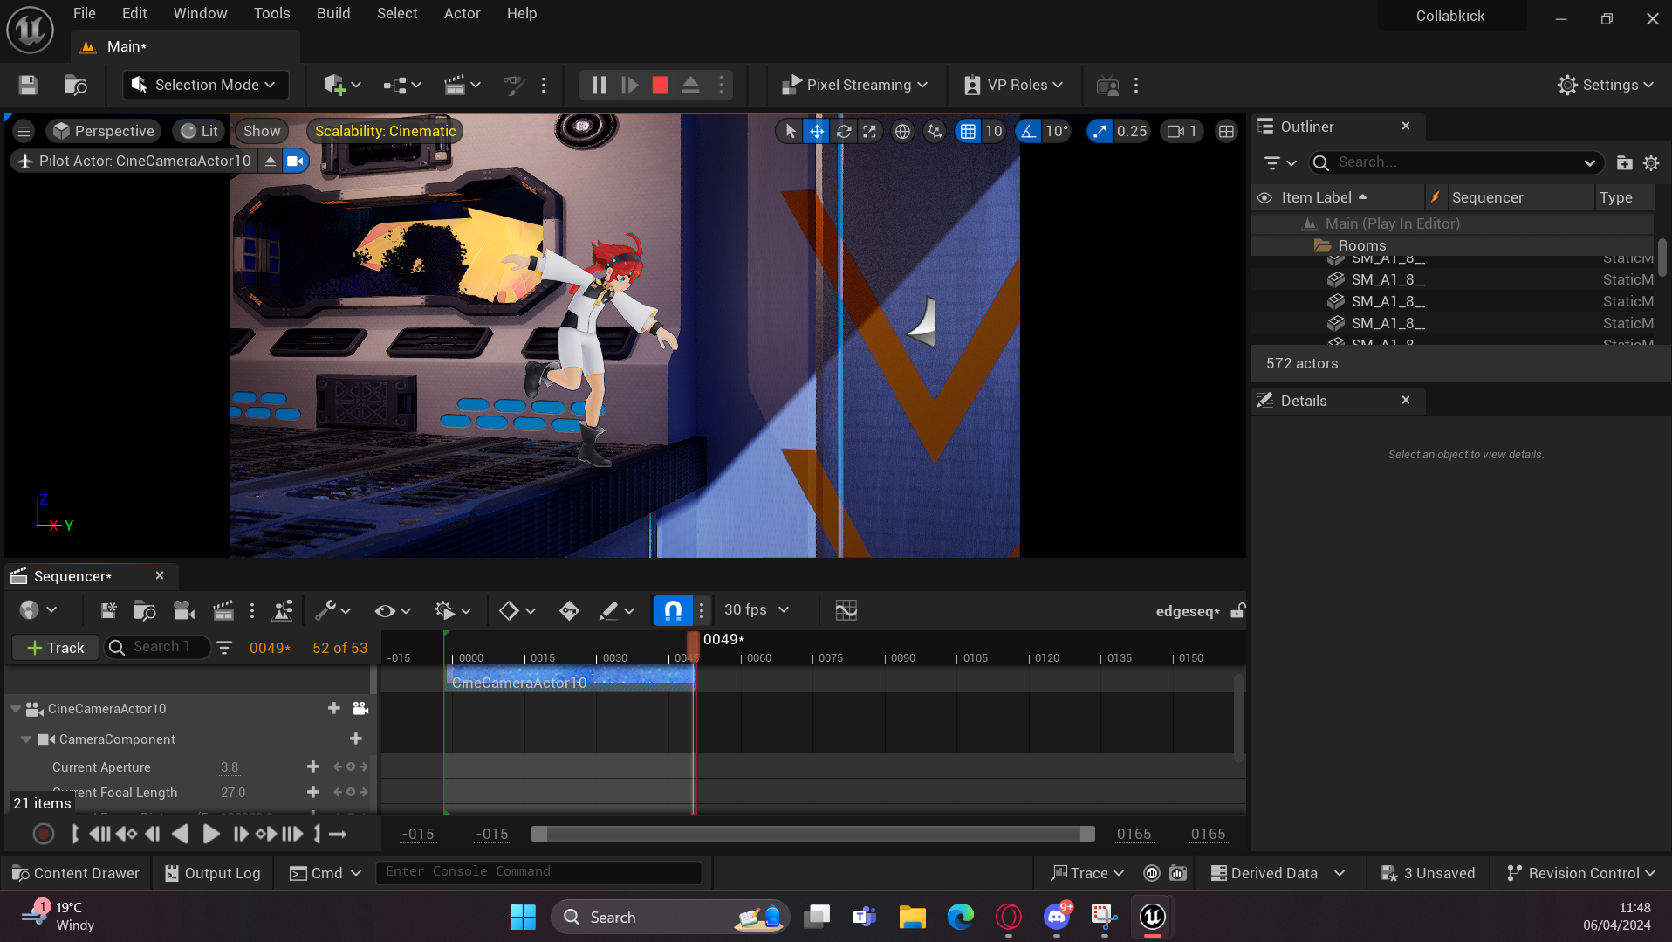
Task: Open the Content Drawer
Action: (76, 873)
